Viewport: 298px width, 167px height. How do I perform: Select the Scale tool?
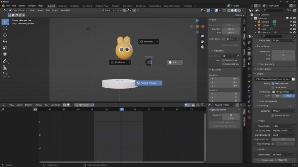tap(5, 48)
